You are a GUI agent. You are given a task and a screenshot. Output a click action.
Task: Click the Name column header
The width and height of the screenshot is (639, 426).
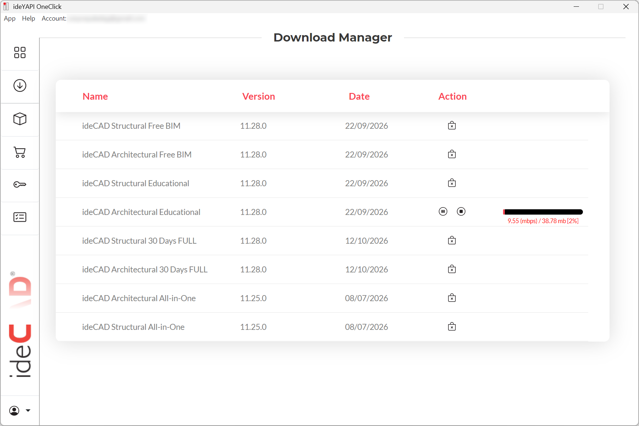click(x=95, y=96)
